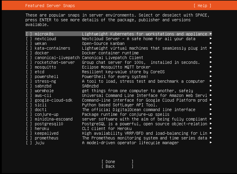
Task: Select the postgresql10 checkbox
Action: (29, 124)
